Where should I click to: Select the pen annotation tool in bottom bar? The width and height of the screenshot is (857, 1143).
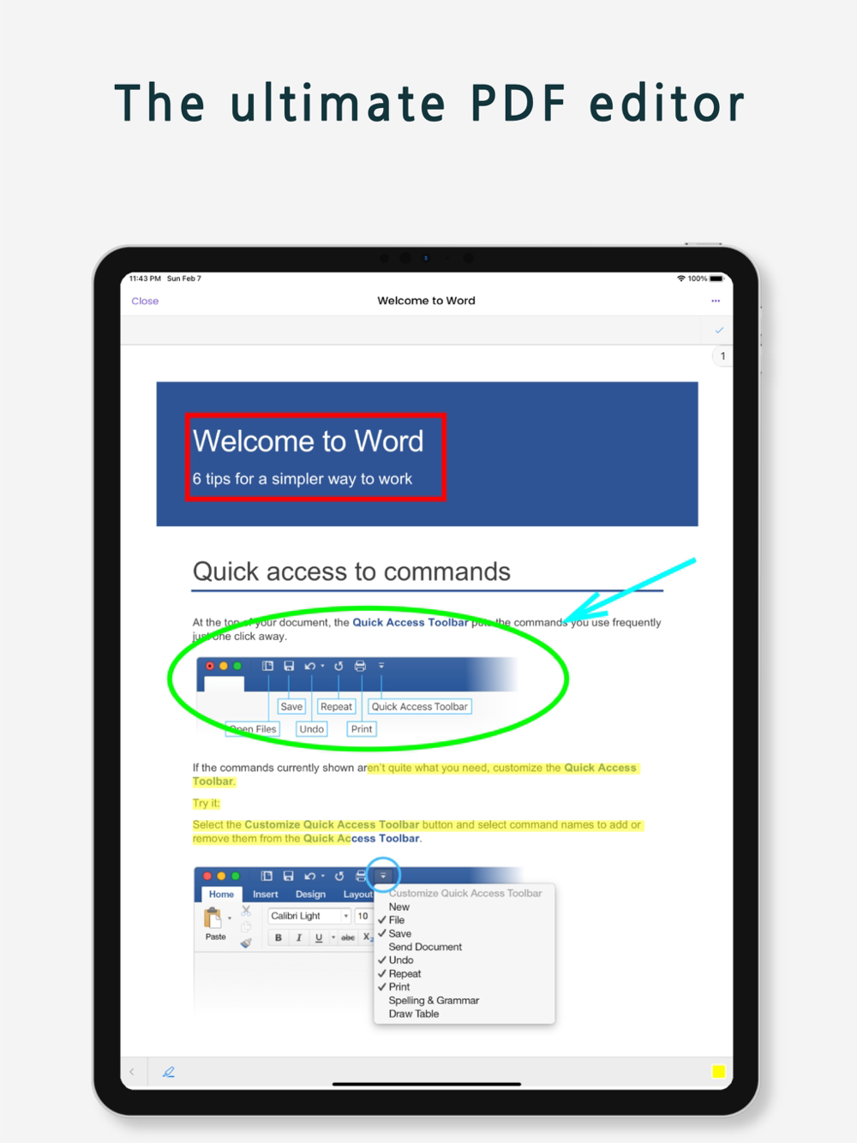click(169, 1072)
